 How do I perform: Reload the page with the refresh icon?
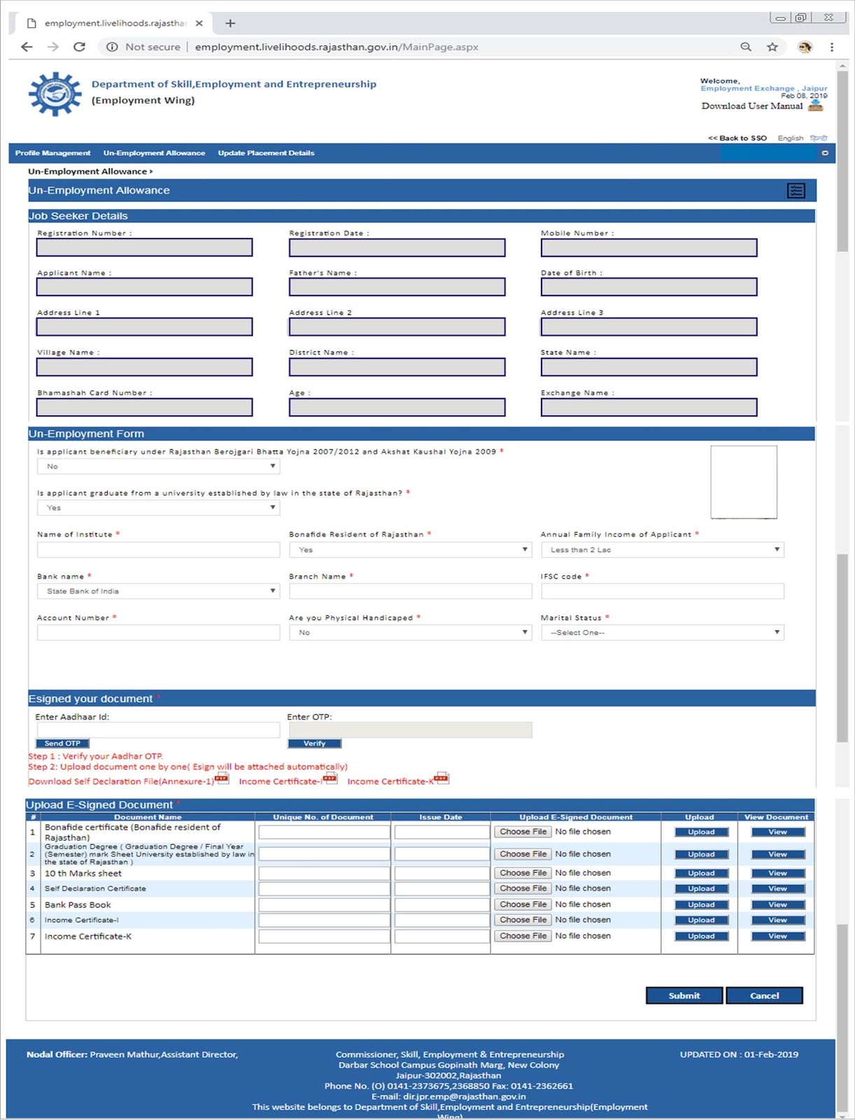[79, 47]
